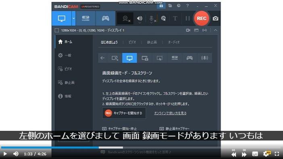Image resolution: width=283 pixels, height=159 pixels.
Task: Switch to the 静止画 tab
Action: pyautogui.click(x=152, y=42)
